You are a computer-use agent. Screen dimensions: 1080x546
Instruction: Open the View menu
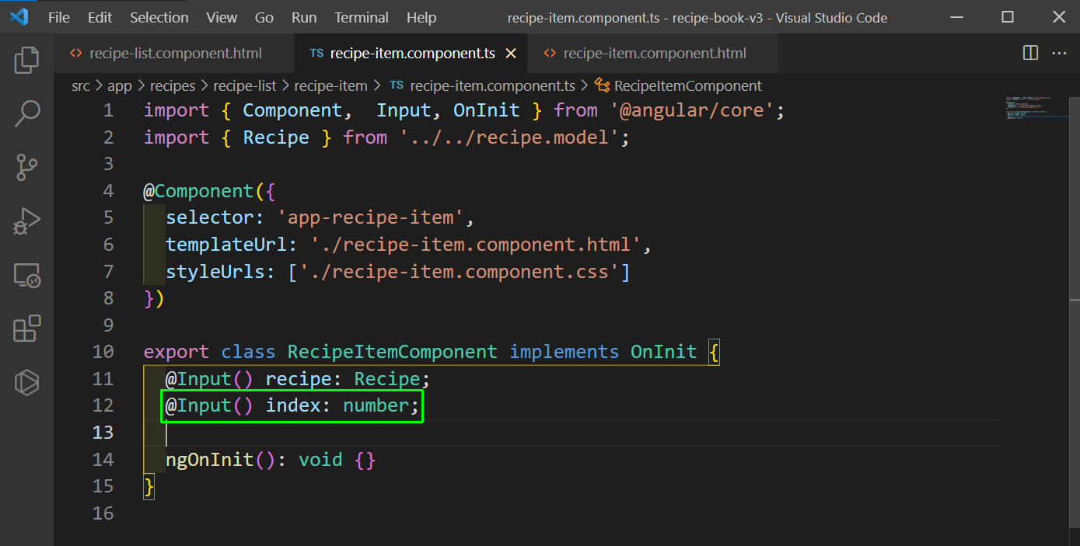tap(222, 17)
